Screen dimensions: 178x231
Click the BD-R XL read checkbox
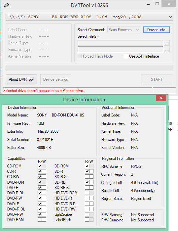click(x=87, y=177)
